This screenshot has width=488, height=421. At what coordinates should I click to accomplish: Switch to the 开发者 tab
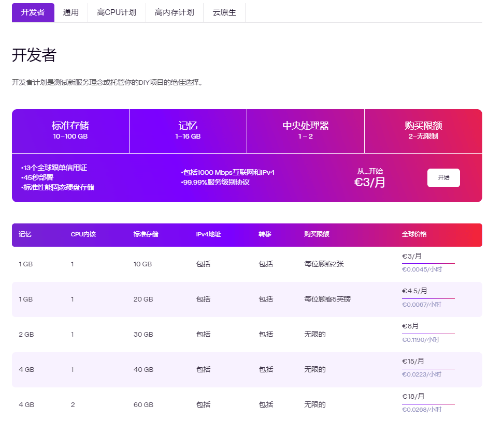[x=33, y=12]
